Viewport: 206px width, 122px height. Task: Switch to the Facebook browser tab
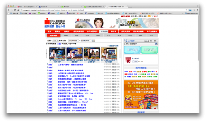point(49,6)
